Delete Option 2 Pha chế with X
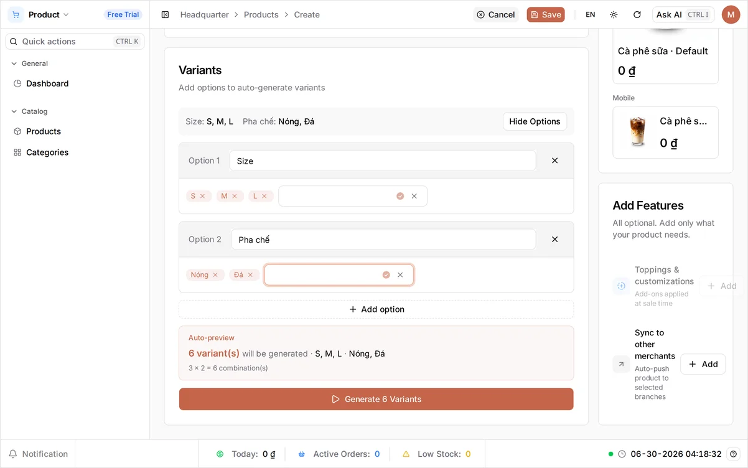This screenshot has width=748, height=468. (554, 239)
